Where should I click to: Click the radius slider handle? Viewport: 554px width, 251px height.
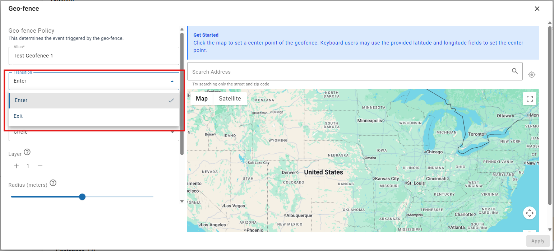pos(82,197)
